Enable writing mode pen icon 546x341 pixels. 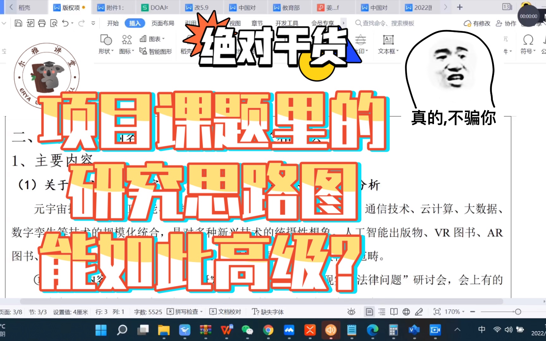click(419, 312)
